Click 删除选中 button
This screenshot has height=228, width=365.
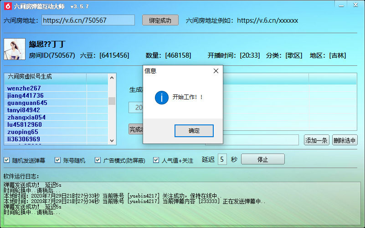345,140
